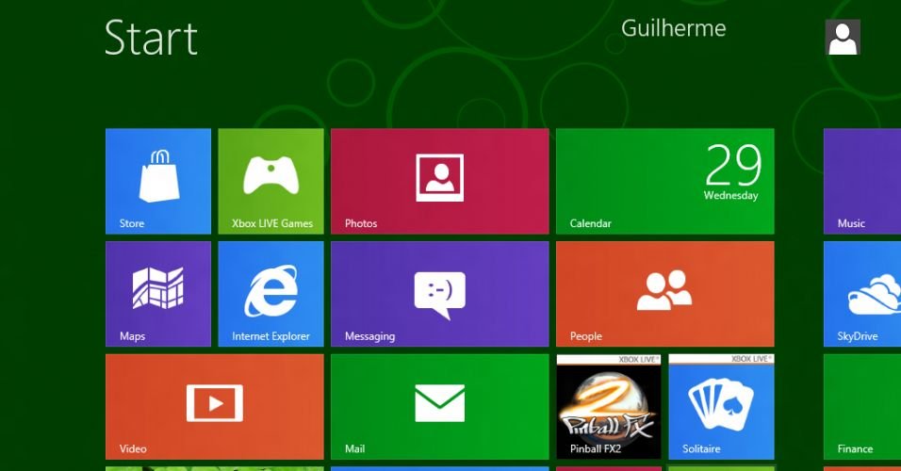
Task: Click the XBOX LIVE banner above Pinball FX2
Action: pyautogui.click(x=638, y=359)
